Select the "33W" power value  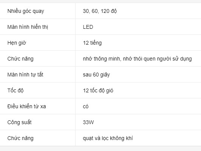coord(88,122)
